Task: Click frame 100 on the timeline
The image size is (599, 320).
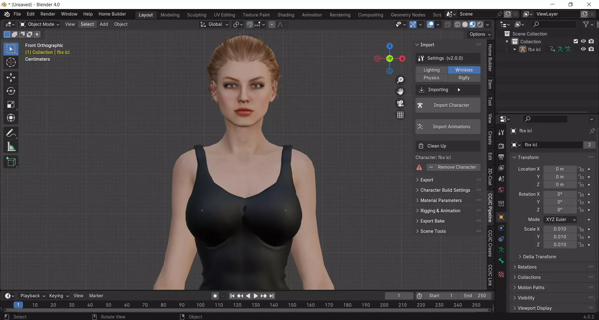Action: click(200, 305)
